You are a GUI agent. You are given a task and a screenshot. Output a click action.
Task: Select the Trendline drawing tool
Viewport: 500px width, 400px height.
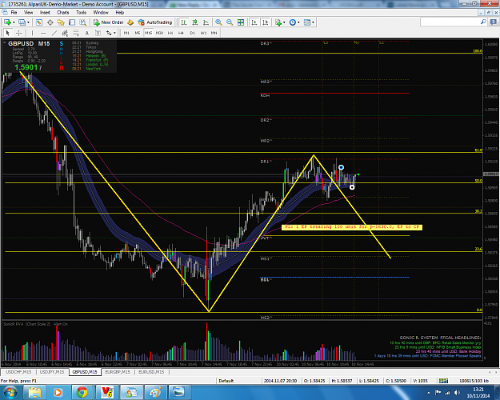tap(54, 33)
